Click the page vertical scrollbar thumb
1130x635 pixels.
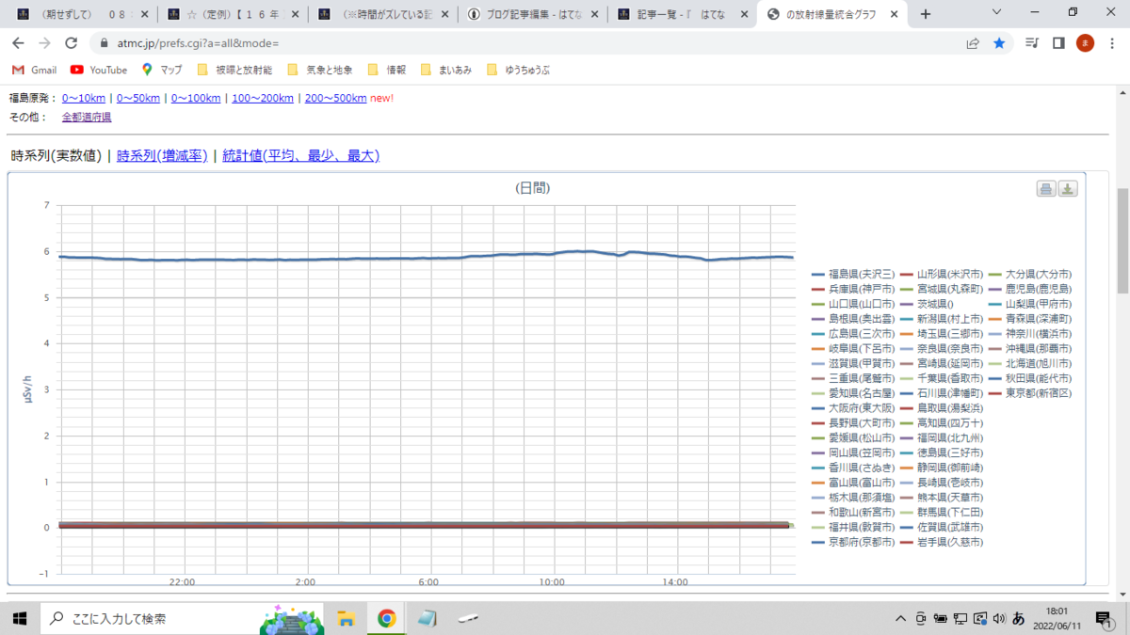(1122, 242)
